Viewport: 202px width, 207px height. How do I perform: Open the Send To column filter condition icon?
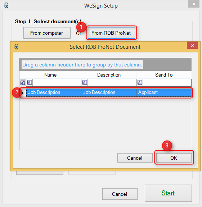140,83
